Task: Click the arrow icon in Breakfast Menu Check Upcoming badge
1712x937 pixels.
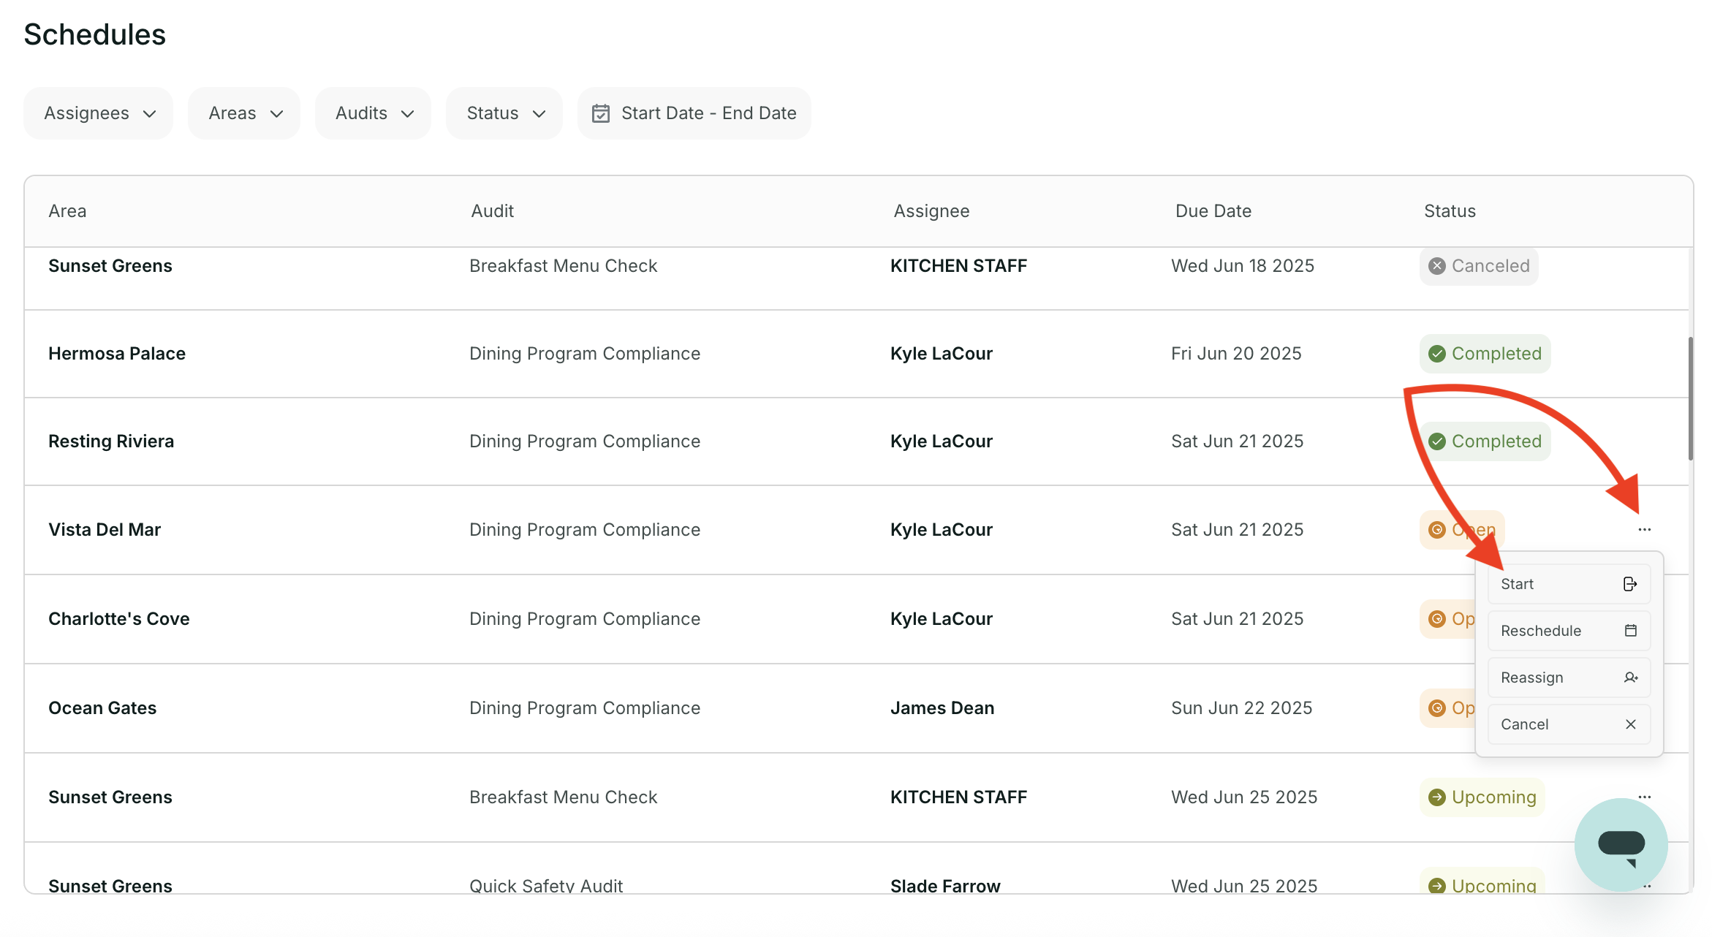Action: coord(1437,797)
